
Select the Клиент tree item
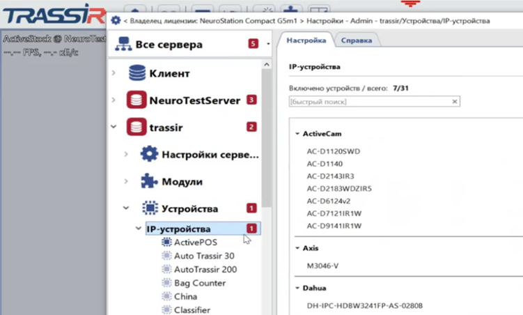point(169,73)
